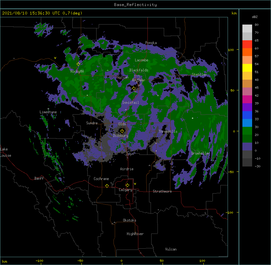Click the bright green 20–30 dBZ legend swatch

coord(247,131)
